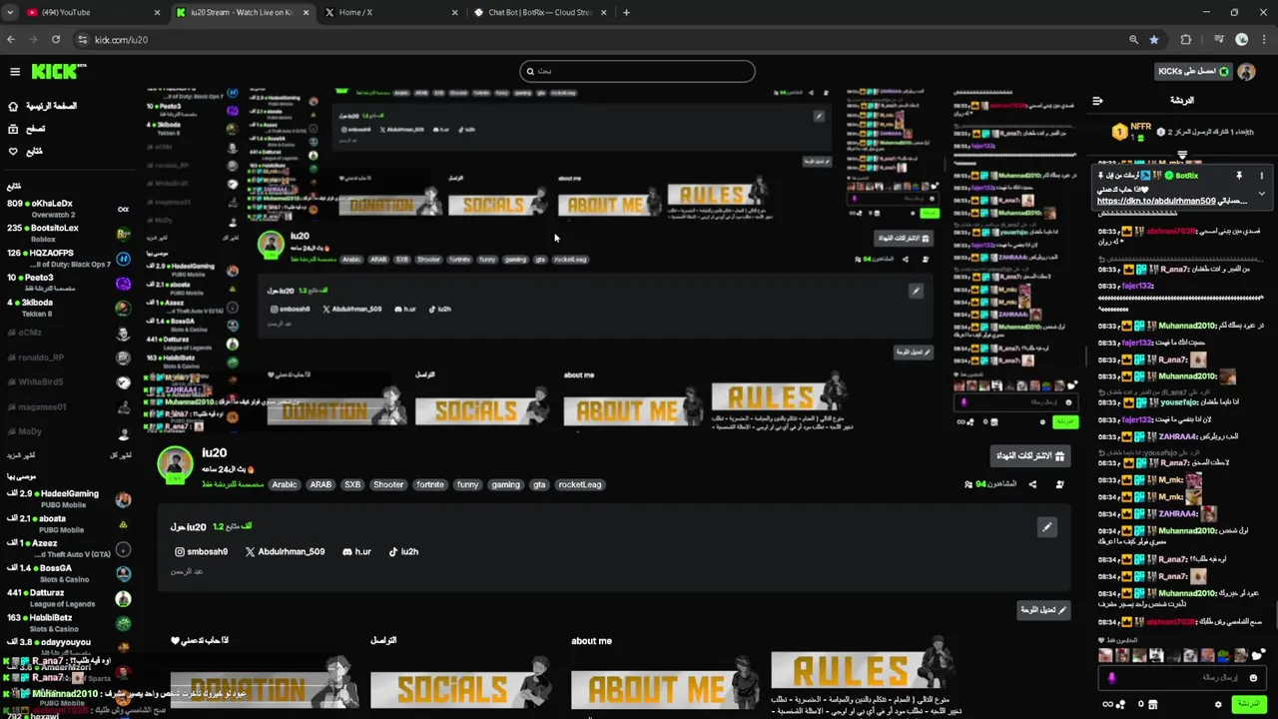
Task: Select the rocketLeag tag
Action: pos(580,484)
